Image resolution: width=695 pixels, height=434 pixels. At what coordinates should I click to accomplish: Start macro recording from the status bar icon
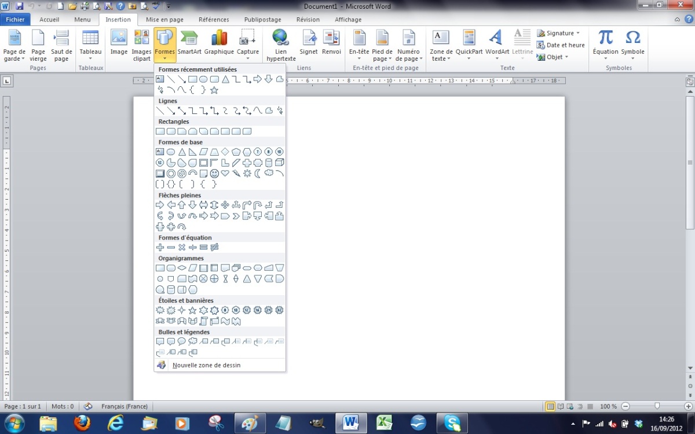tap(88, 406)
